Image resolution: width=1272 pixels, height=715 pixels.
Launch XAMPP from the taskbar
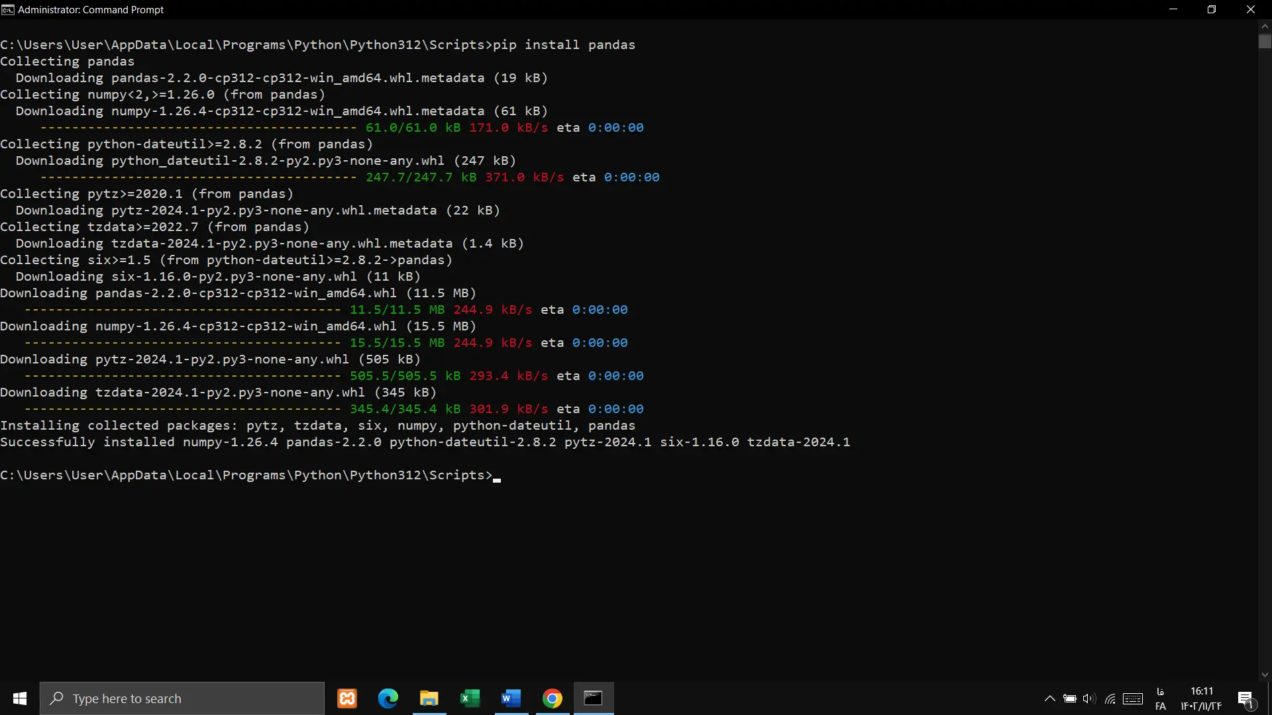(x=347, y=698)
